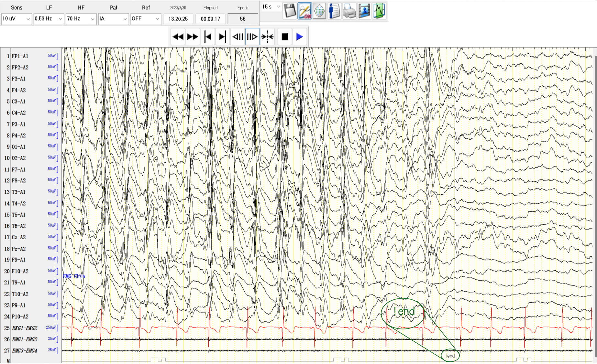Toggle the digital filter ON icon
597x364 pixels.
point(304,11)
